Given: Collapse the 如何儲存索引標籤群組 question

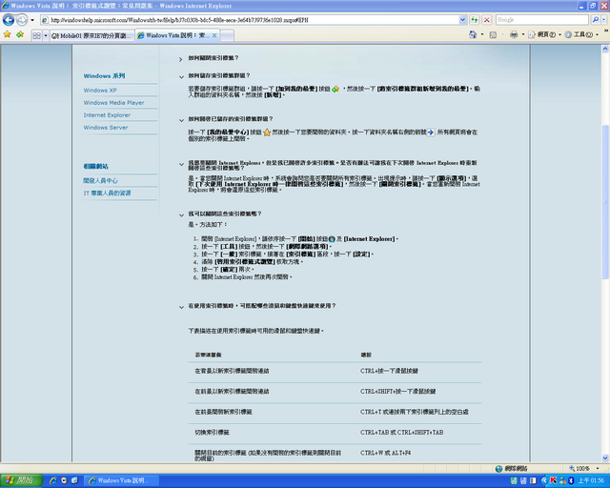Looking at the screenshot, I should coord(181,77).
